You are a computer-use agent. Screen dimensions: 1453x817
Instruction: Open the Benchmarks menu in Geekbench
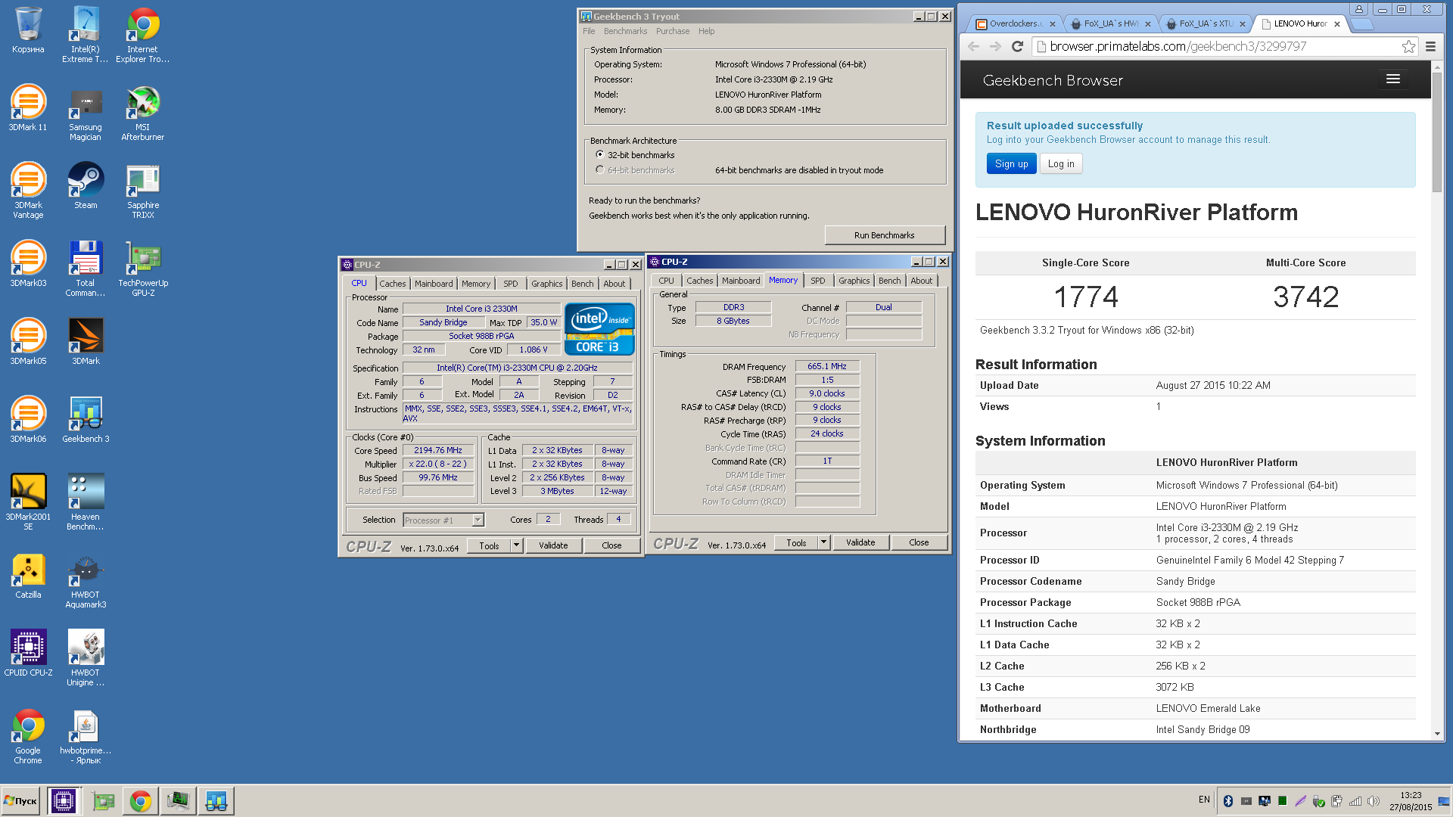625,31
